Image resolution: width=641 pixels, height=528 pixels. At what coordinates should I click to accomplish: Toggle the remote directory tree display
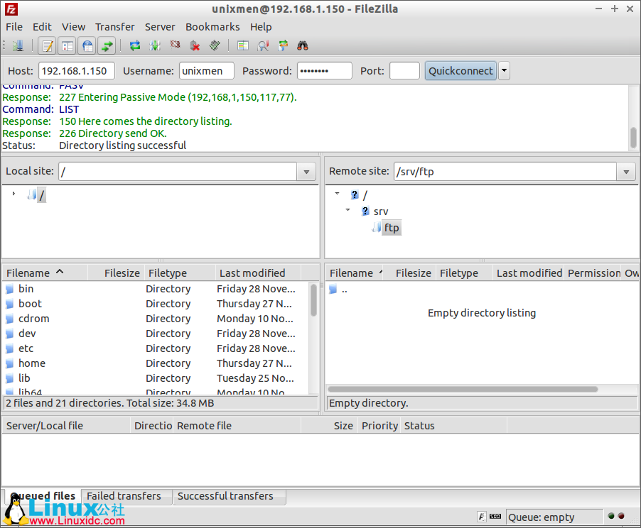(87, 45)
